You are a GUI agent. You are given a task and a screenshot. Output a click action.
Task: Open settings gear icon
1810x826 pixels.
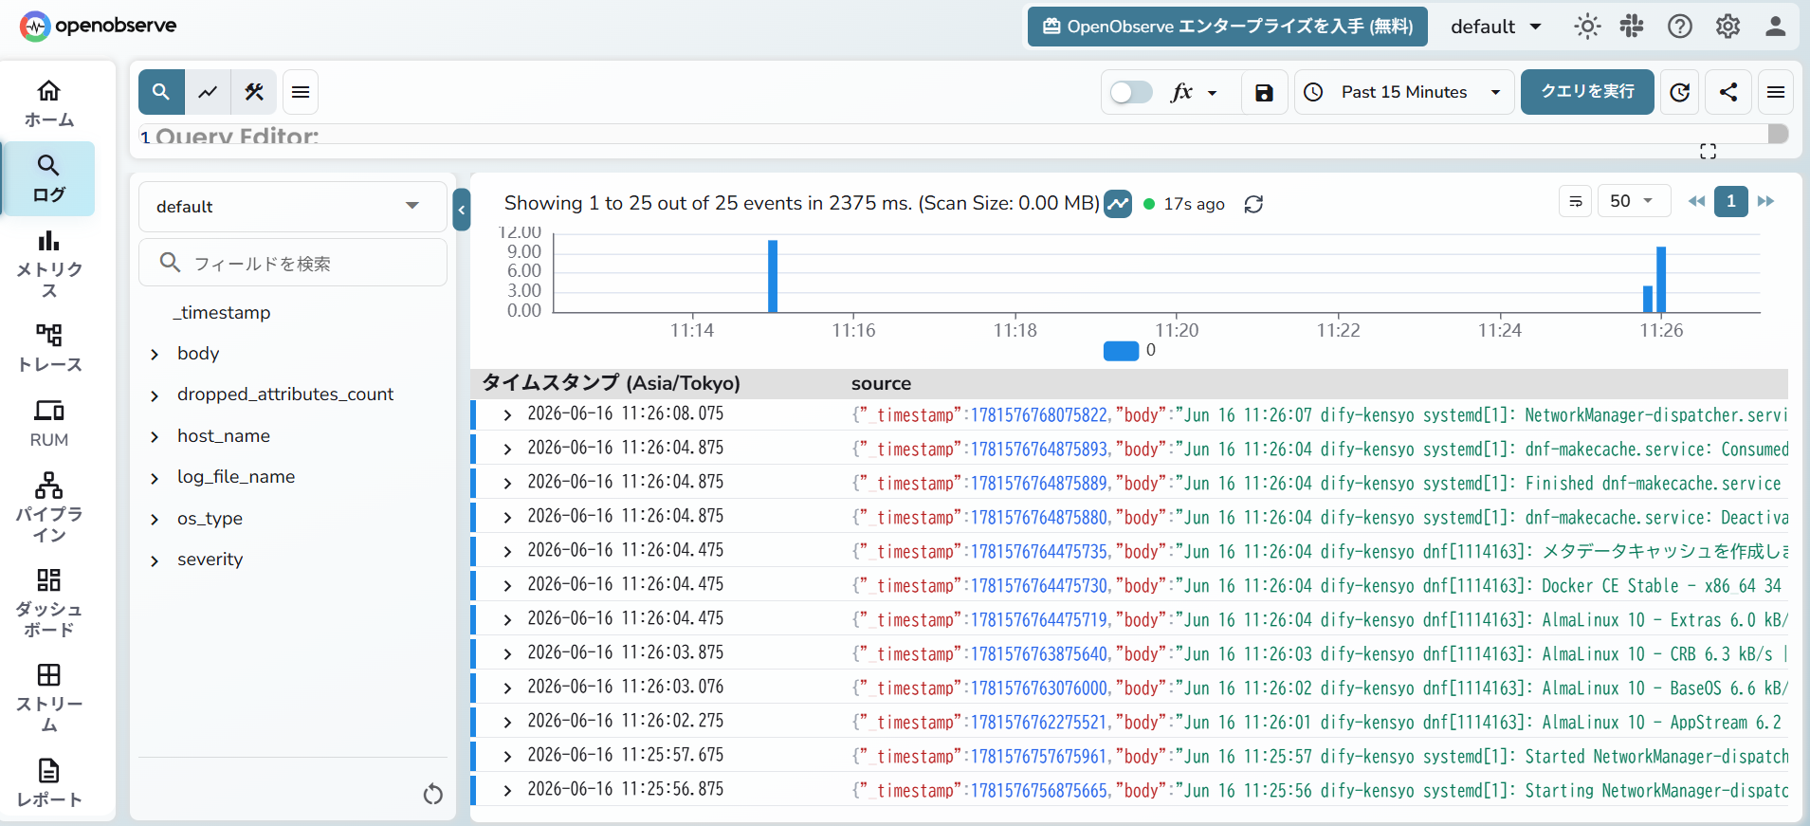[x=1728, y=27]
